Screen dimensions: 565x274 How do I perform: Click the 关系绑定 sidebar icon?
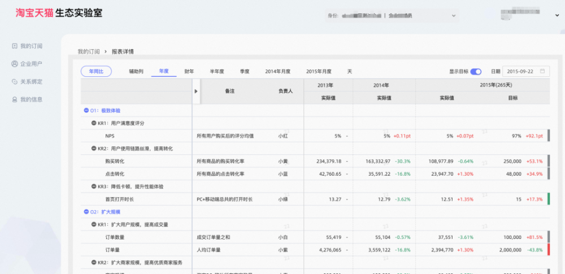[15, 81]
